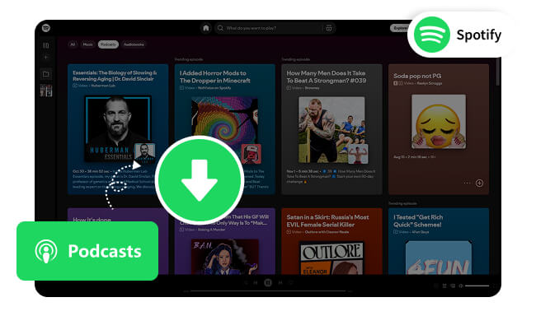Mute with the volume speaker icon
Viewport: 536px width, 316px height.
click(461, 286)
